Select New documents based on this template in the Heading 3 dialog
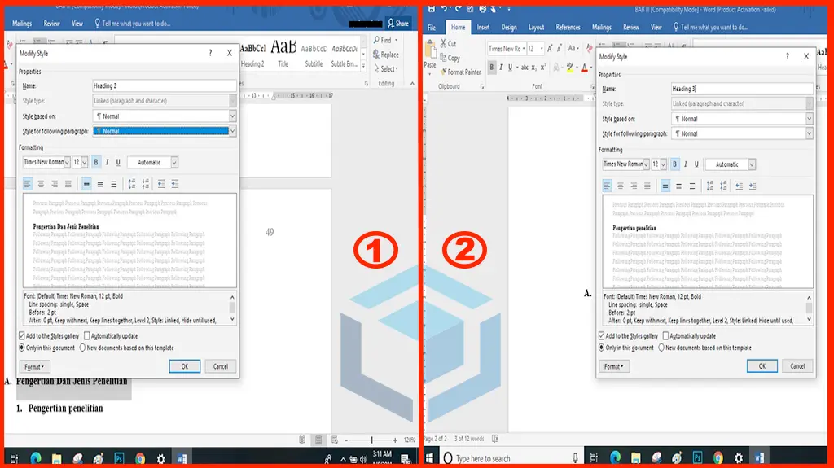This screenshot has width=834, height=468. [x=705, y=348]
